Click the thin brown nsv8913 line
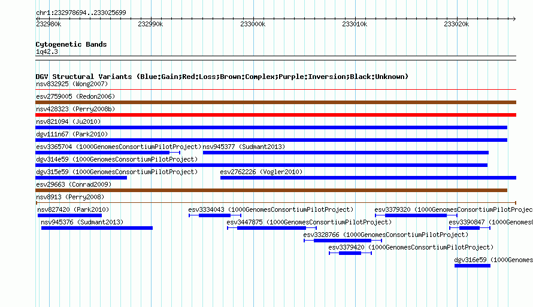The image size is (533, 307). click(275, 203)
